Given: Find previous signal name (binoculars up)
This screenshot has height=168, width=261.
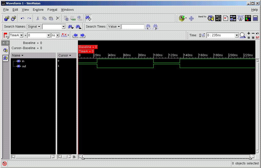Looking at the screenshot, I should click(78, 27).
